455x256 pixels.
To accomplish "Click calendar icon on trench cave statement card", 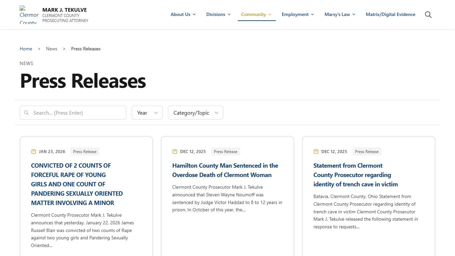I will [316, 151].
